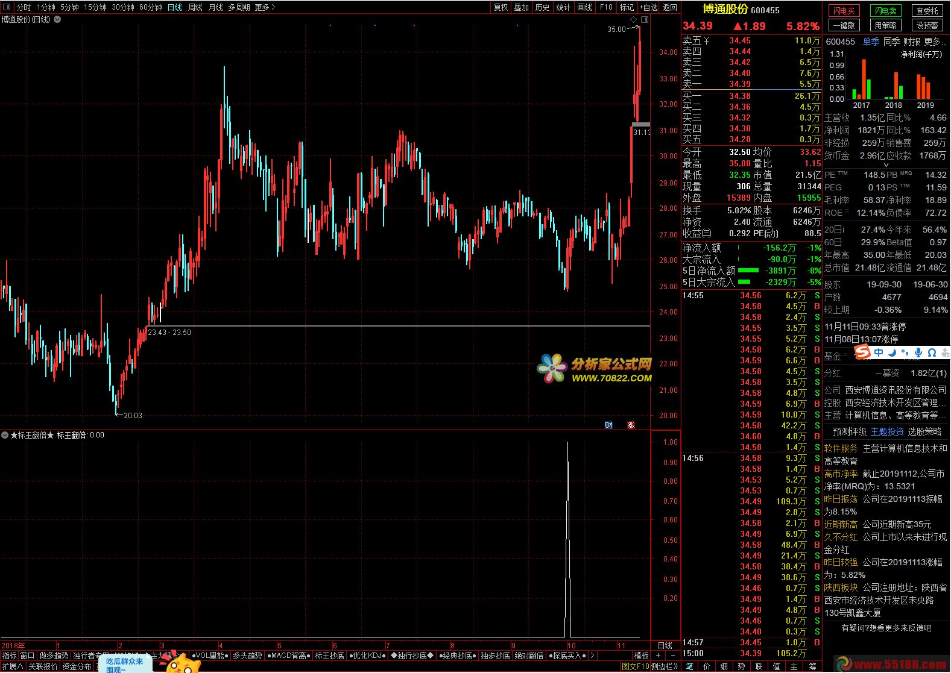Click the 一键撤 cancel all button
This screenshot has width=951, height=673.
click(x=844, y=25)
